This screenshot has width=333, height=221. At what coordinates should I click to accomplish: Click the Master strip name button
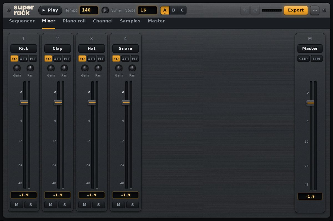310,48
